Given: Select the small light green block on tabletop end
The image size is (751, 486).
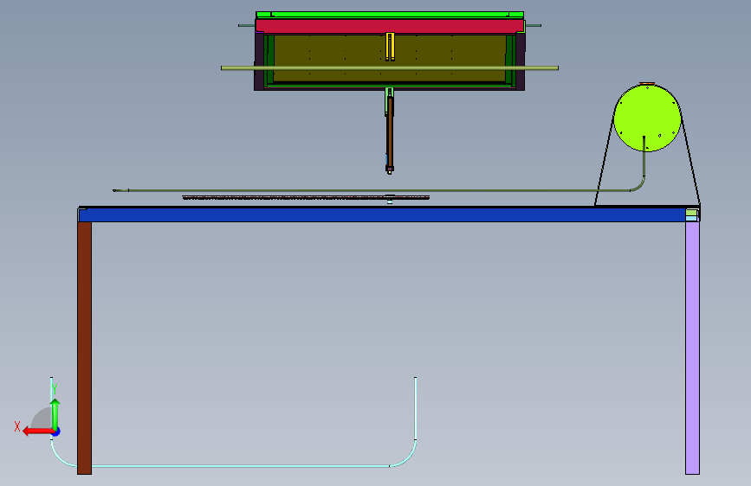Looking at the screenshot, I should click(x=692, y=213).
